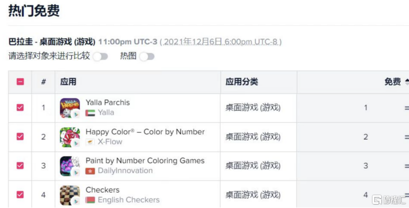409x208 pixels.
Task: Uncheck the row 3 Paint by Number checkbox
Action: tap(20, 166)
